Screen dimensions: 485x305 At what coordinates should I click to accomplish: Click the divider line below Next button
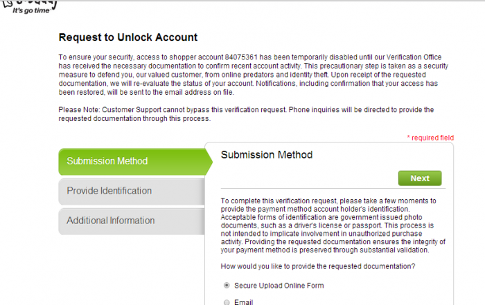pyautogui.click(x=333, y=188)
